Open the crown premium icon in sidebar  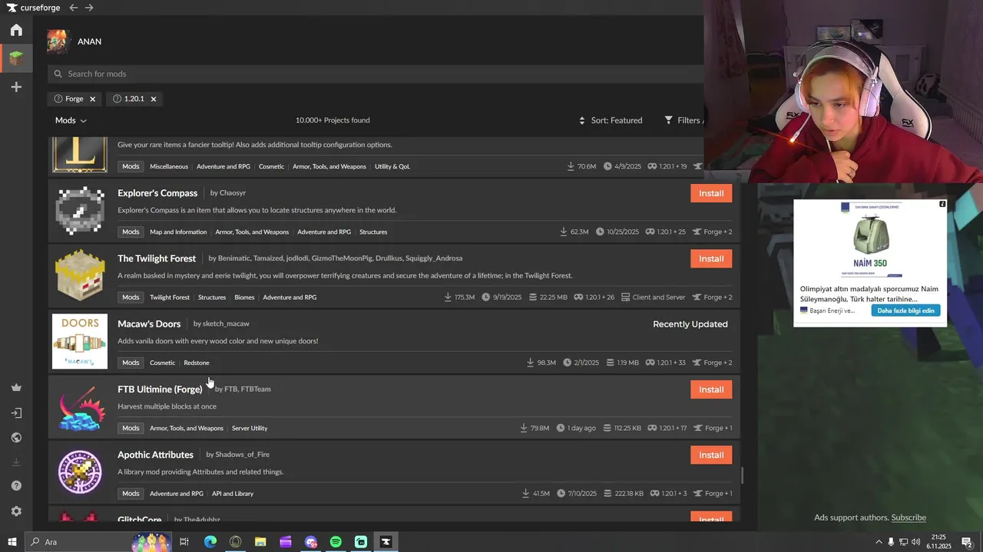[16, 387]
